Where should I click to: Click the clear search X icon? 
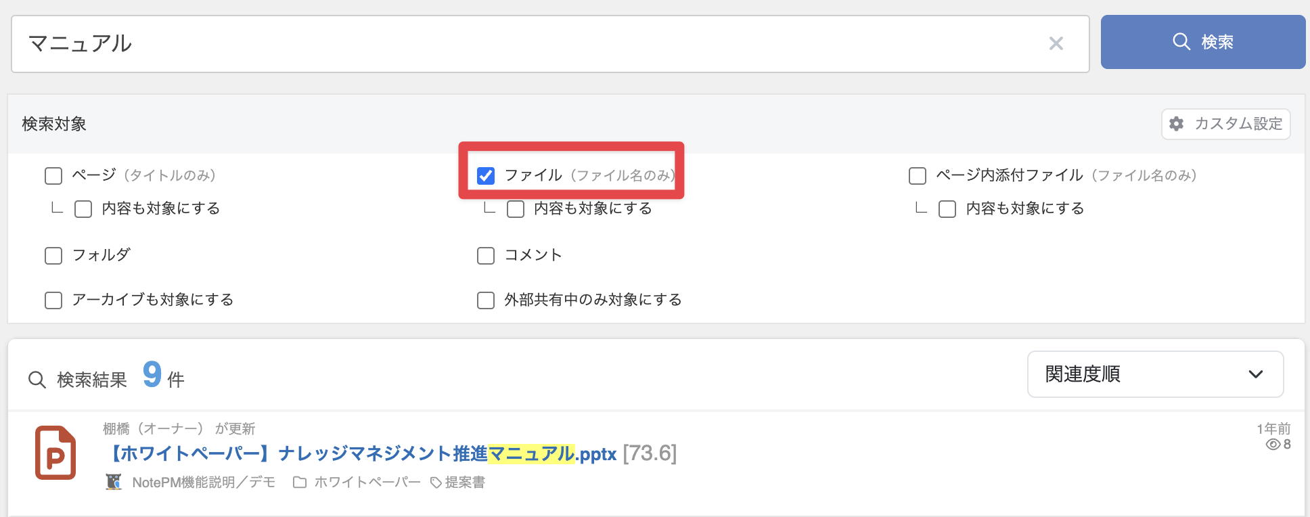tap(1056, 44)
